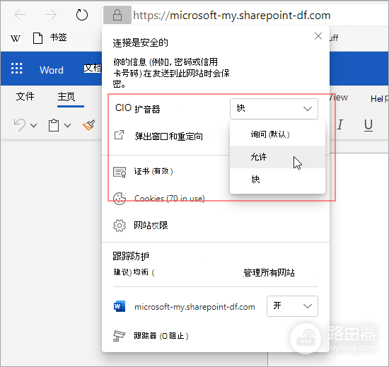Screen dimensions: 389x367
Task: Click the Word favicon beside site name
Action: [x=120, y=306]
